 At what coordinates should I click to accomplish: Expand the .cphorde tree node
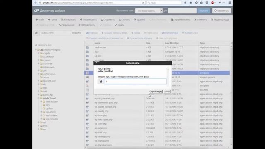pyautogui.click(x=39, y=63)
